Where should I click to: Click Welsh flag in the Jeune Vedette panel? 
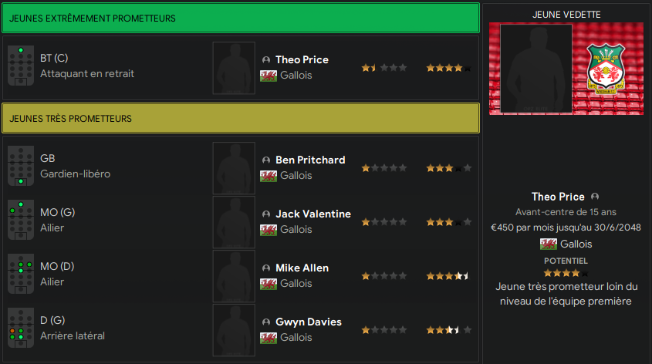coord(549,244)
